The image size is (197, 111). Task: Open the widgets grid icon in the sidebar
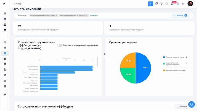5,70
